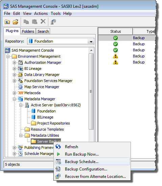162x186 pixels.
Task: Sort by the Status column header
Action: (116, 31)
